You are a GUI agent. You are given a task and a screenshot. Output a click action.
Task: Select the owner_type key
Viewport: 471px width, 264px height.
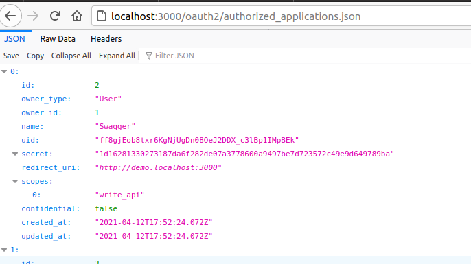(46, 99)
